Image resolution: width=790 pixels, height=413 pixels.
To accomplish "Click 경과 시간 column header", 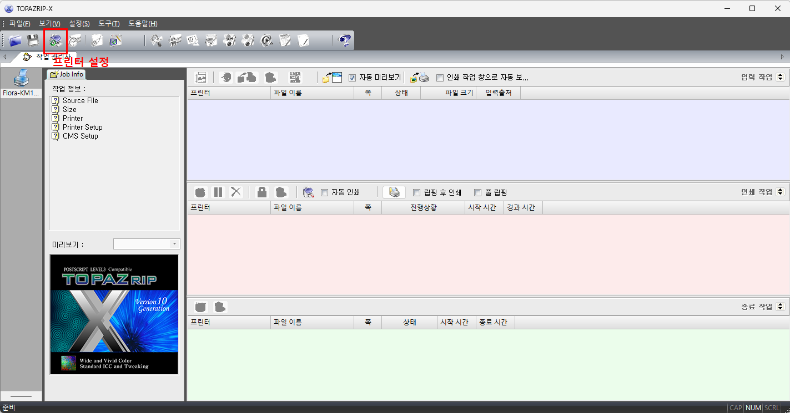I will [x=523, y=207].
